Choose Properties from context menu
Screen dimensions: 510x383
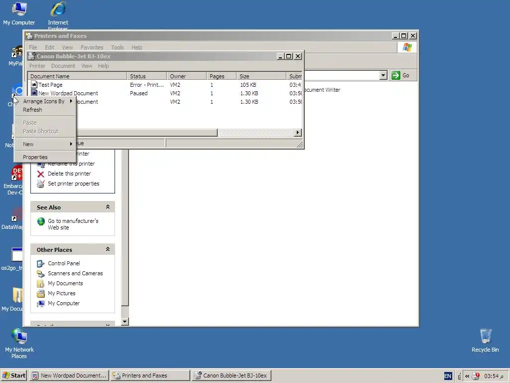(x=45, y=157)
